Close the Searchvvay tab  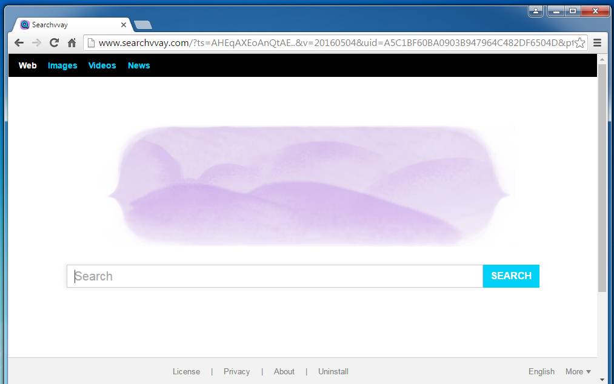click(x=124, y=25)
